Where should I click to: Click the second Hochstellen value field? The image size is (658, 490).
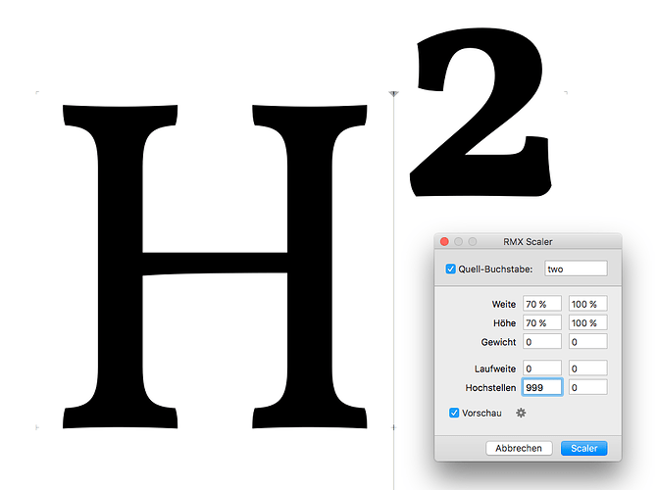pyautogui.click(x=588, y=387)
